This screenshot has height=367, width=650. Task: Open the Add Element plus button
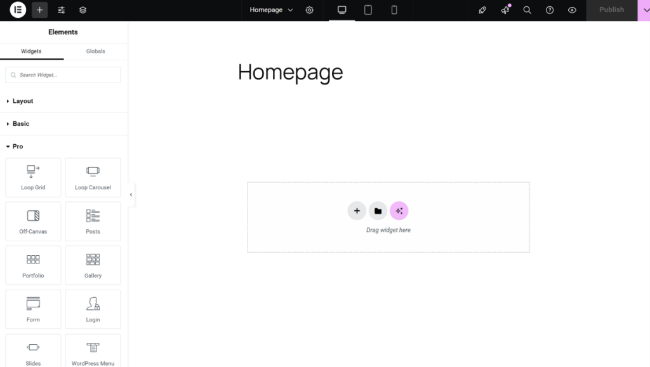[40, 10]
